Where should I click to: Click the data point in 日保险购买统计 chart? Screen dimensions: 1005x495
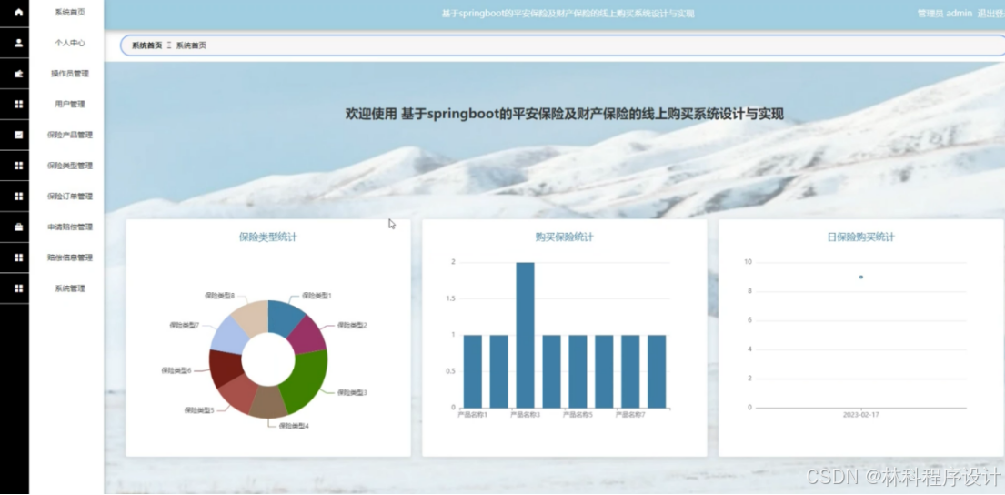tap(860, 277)
